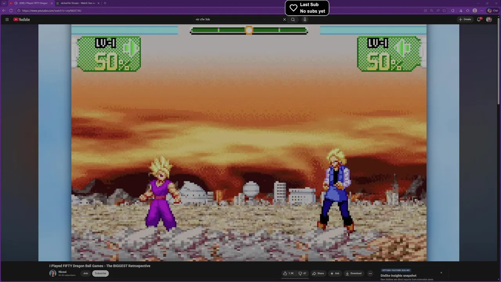Click the Create button on YouTube
Image resolution: width=501 pixels, height=282 pixels.
point(465,19)
